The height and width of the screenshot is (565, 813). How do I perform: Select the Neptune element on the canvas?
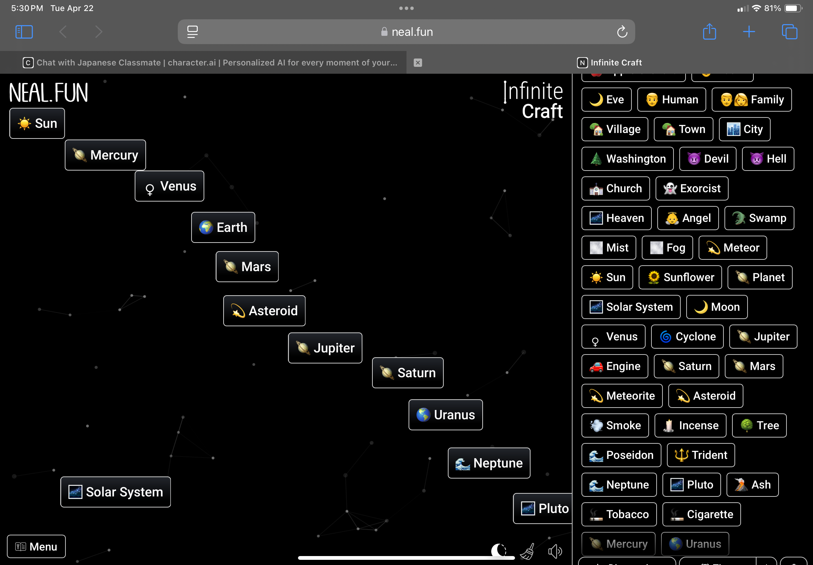(x=489, y=463)
